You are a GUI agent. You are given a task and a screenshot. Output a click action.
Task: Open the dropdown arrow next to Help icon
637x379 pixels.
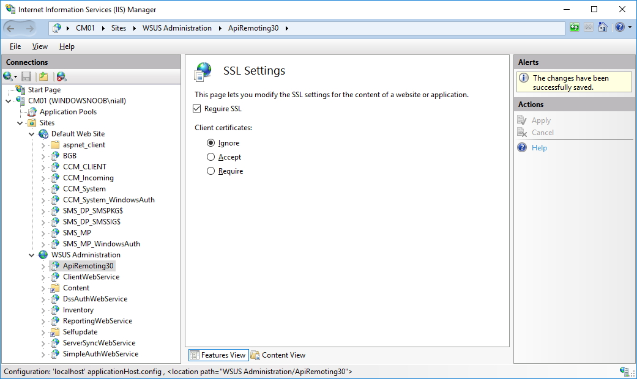point(630,27)
